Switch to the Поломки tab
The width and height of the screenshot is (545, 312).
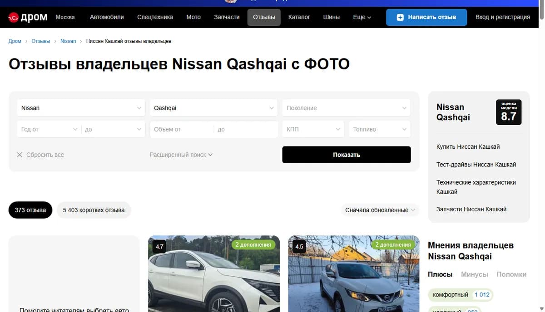click(x=511, y=274)
